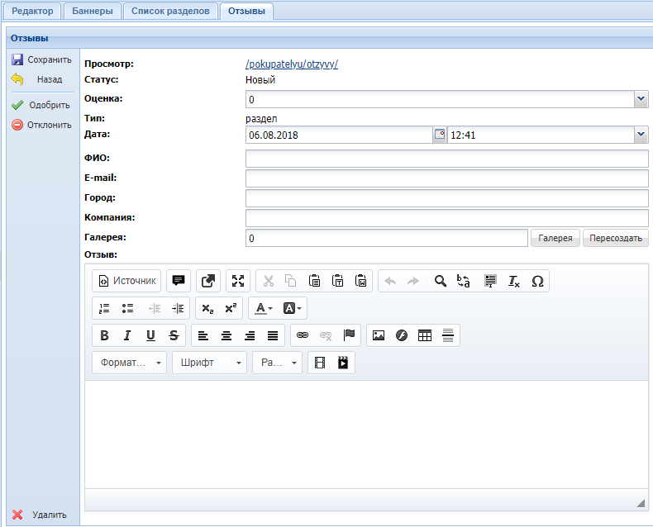Open the font size (Ра...) dropdown
The height and width of the screenshot is (527, 653).
[278, 363]
